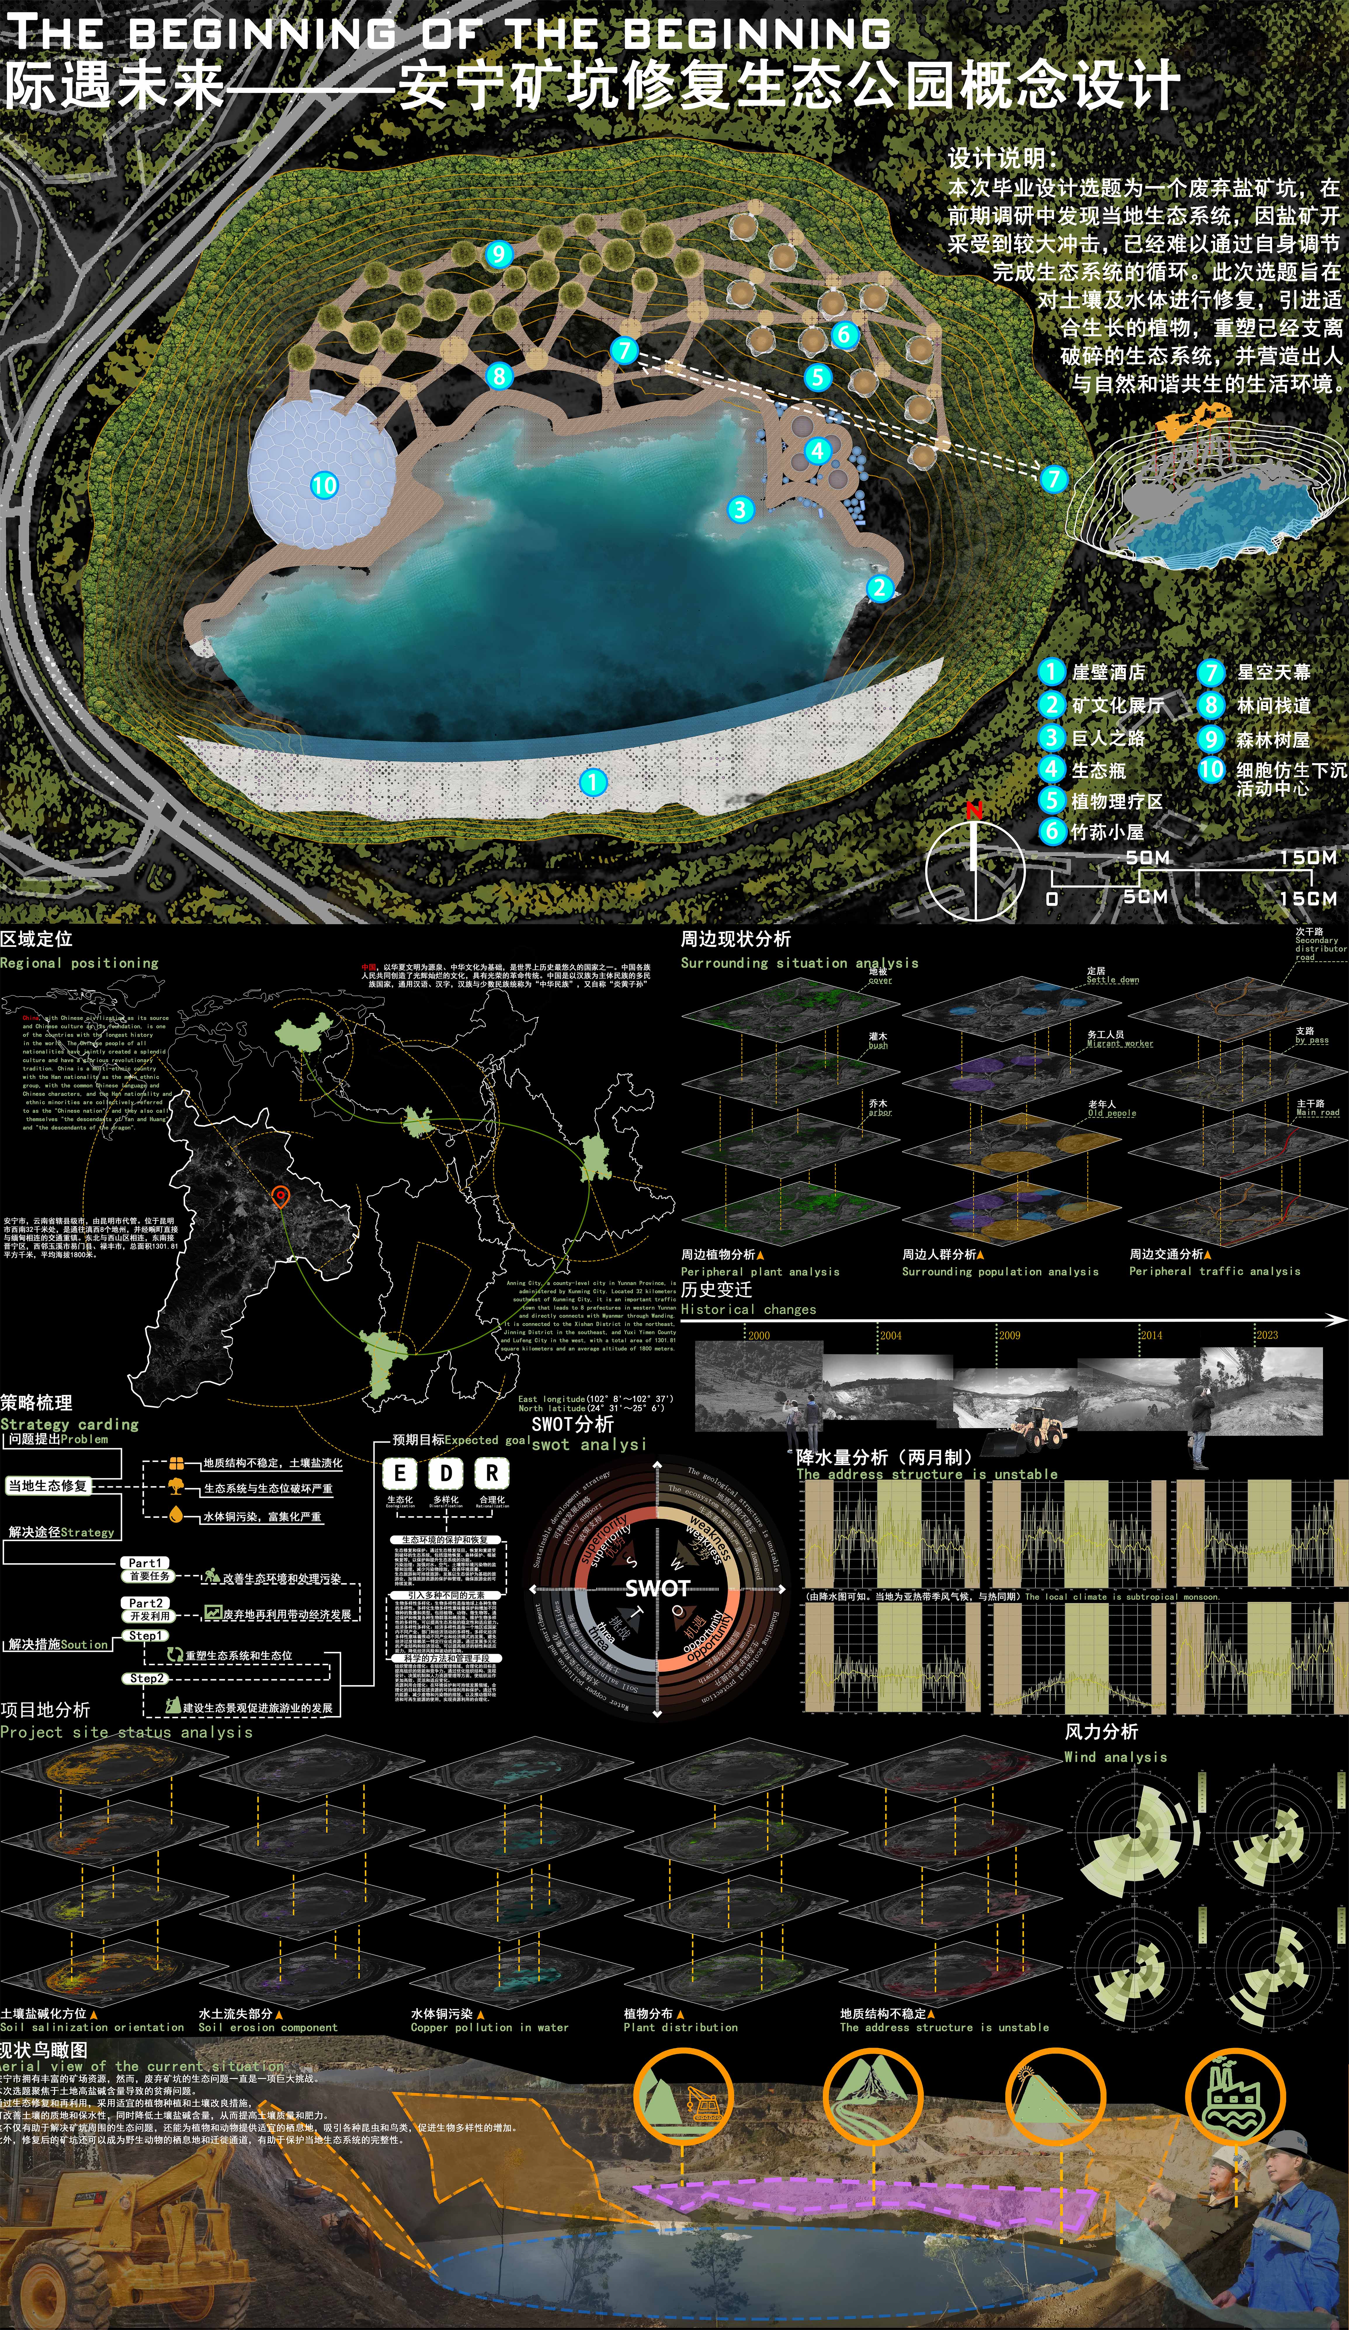Click the D box for 多样化

tap(446, 1474)
